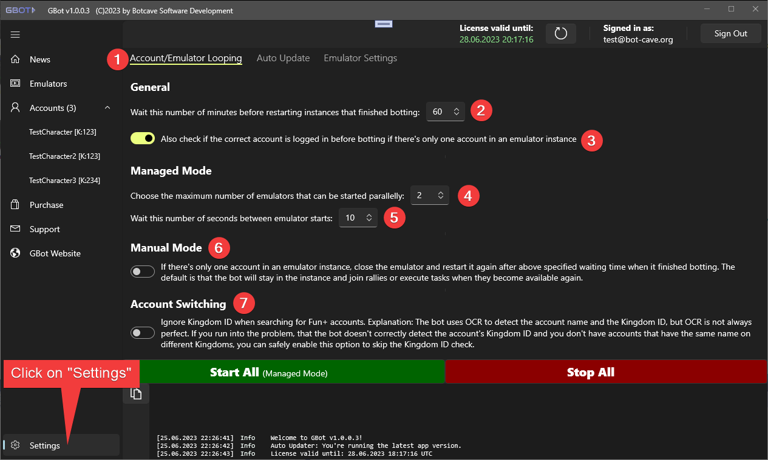Click the Support envelope icon
768x460 pixels.
point(16,229)
